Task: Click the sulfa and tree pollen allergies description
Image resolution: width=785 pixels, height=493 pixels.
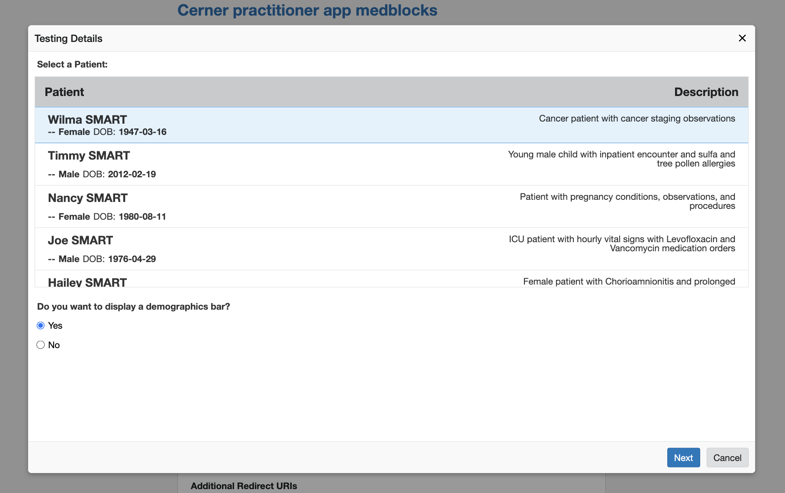Action: coord(621,159)
